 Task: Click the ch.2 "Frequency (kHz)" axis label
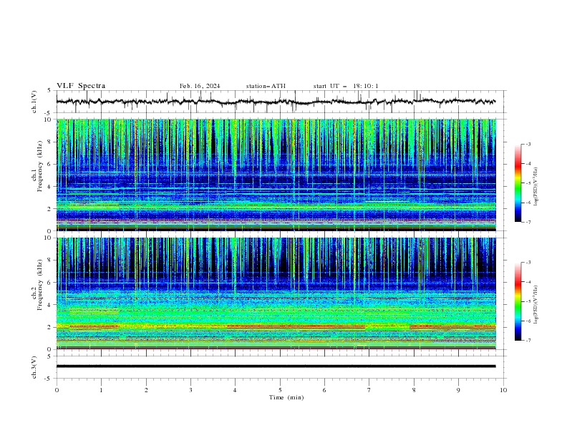click(40, 285)
